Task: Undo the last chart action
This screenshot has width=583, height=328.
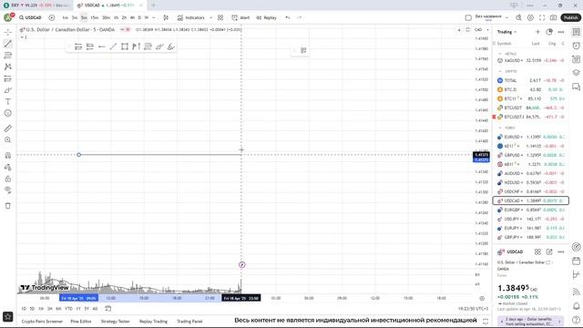Action: click(x=288, y=17)
